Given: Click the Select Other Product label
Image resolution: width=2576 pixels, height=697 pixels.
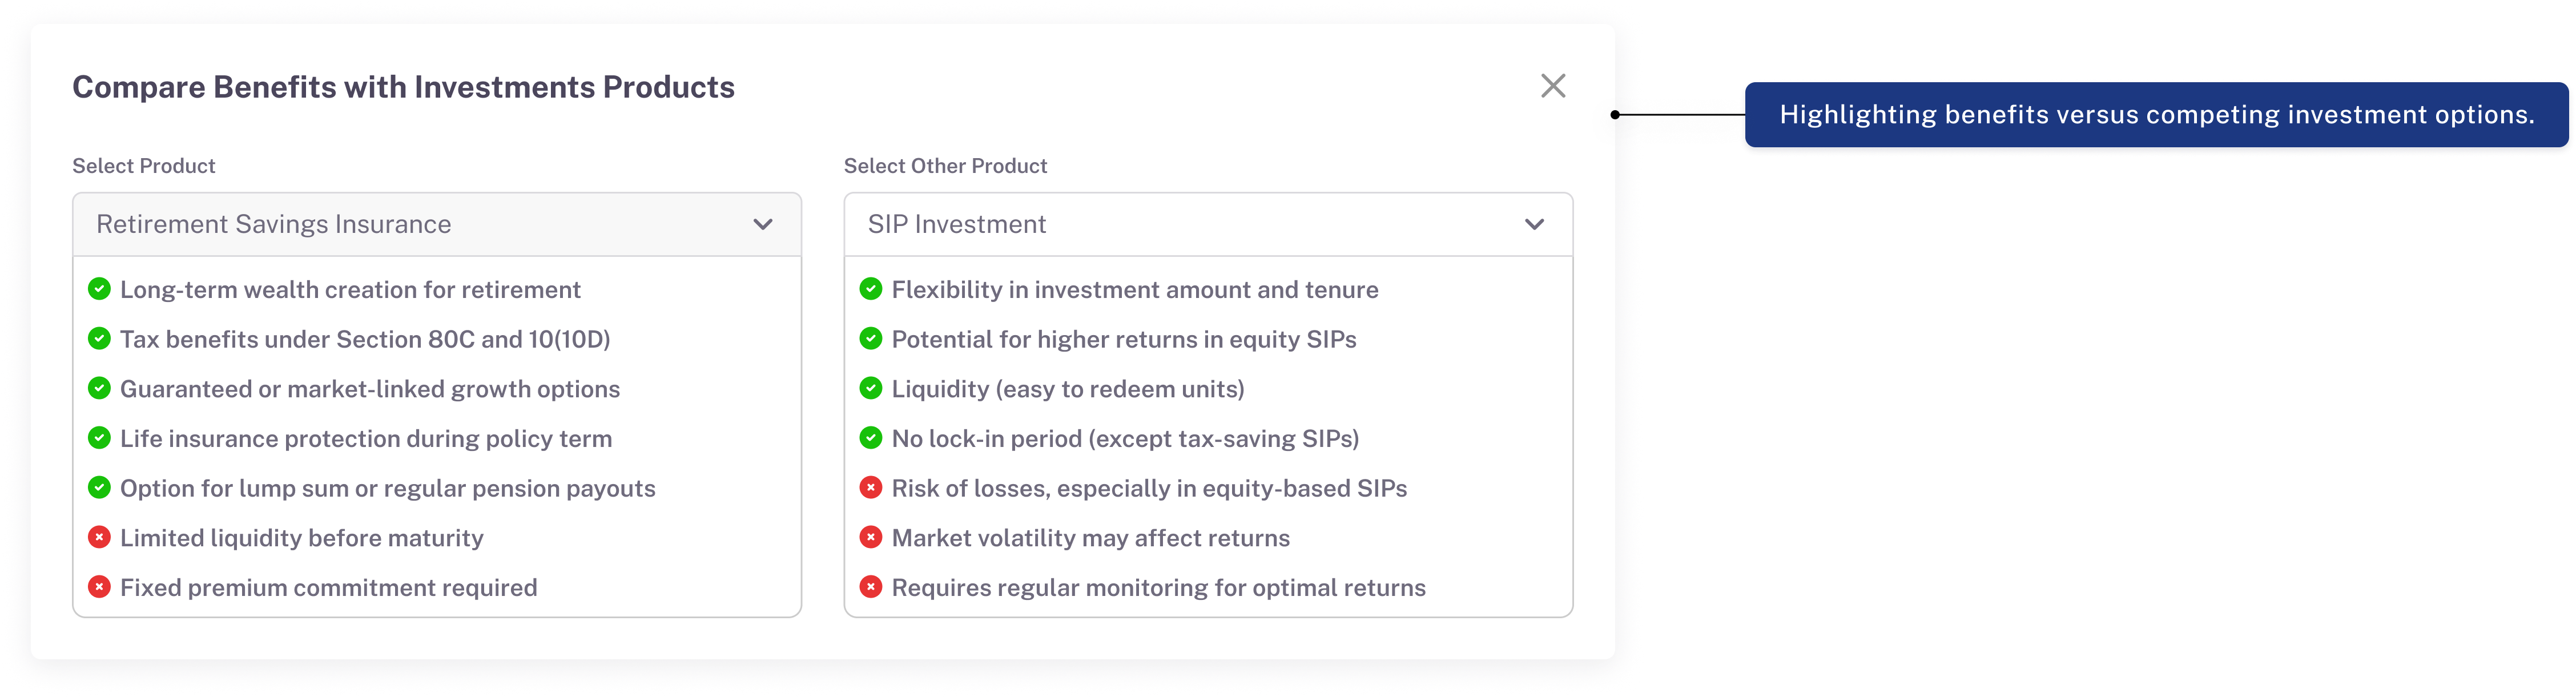Looking at the screenshot, I should point(945,166).
